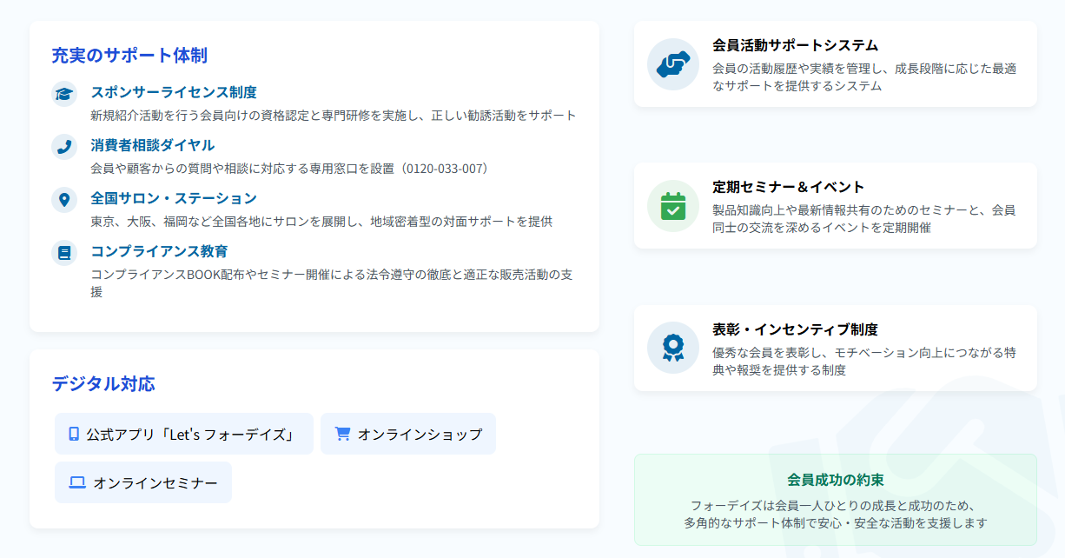This screenshot has width=1065, height=558.
Task: Click the phone icon beside 消費者相談ダイヤル
Action: tap(64, 147)
